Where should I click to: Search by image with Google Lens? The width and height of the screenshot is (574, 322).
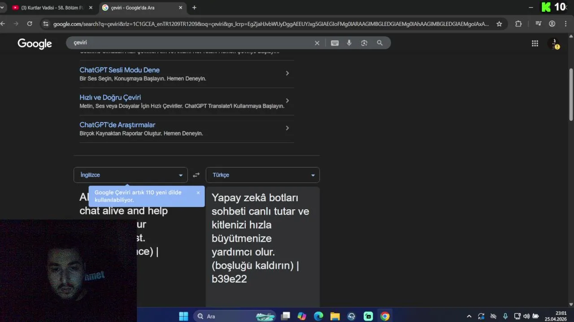pos(364,43)
